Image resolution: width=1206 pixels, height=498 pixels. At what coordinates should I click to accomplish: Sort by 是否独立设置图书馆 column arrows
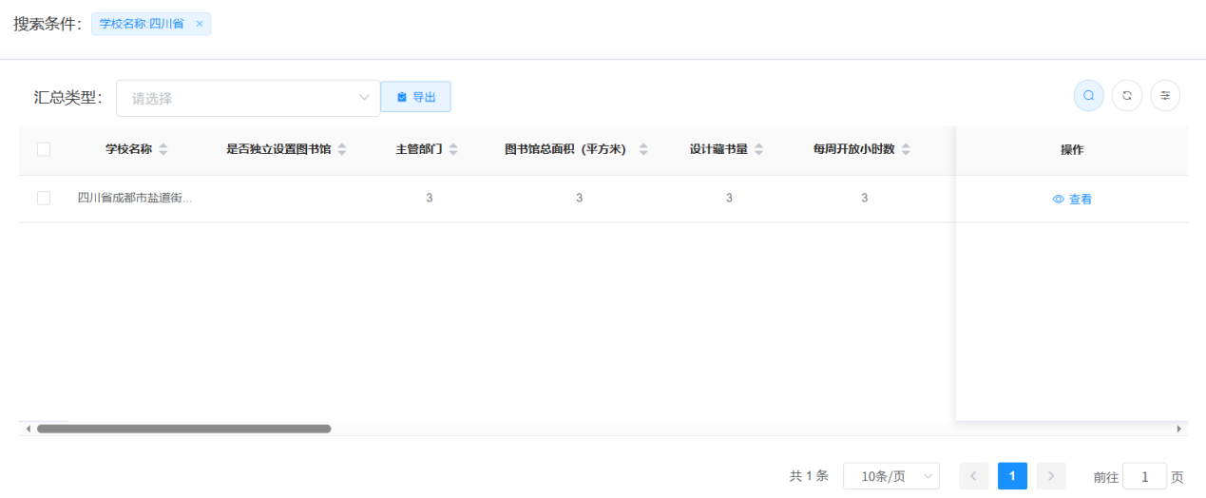pyautogui.click(x=342, y=150)
